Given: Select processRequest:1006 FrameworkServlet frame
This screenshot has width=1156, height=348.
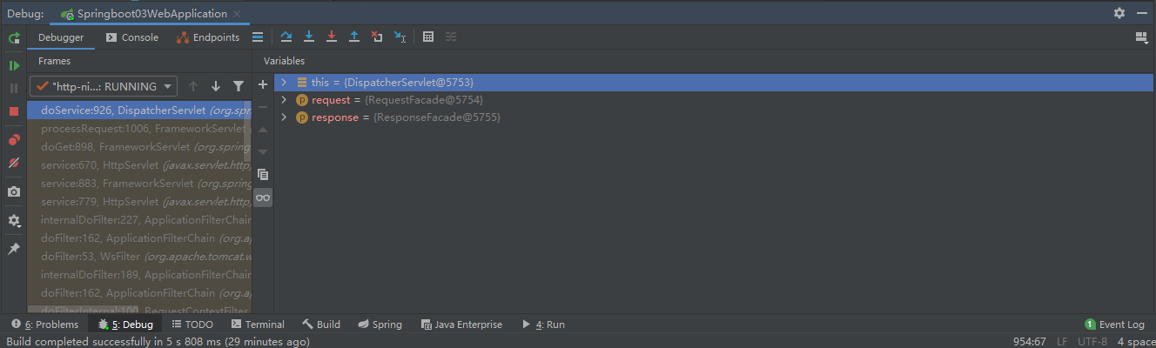Looking at the screenshot, I should coord(139,129).
